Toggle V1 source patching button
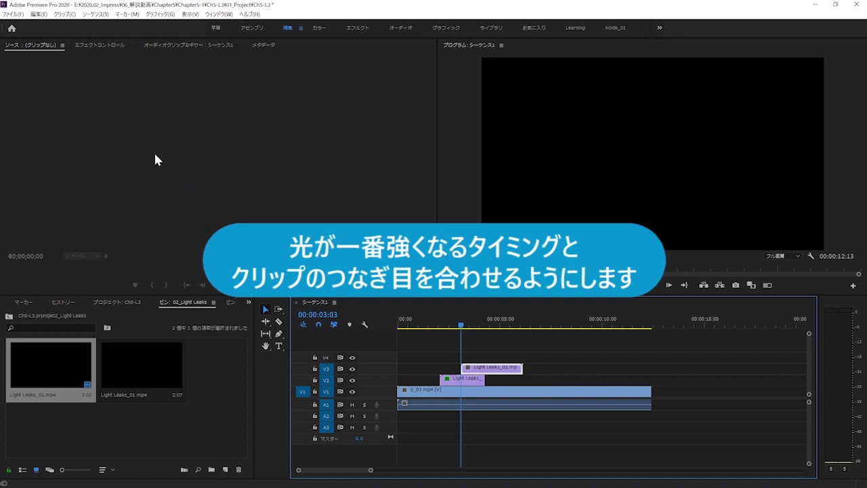Viewport: 867px width, 488px height. [x=303, y=392]
